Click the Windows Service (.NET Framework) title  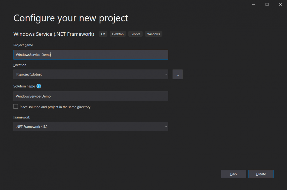53,34
